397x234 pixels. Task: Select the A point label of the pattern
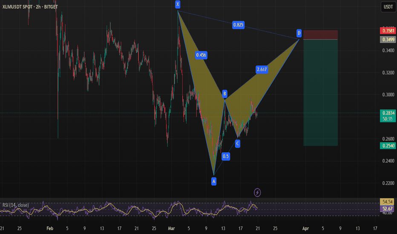click(214, 181)
